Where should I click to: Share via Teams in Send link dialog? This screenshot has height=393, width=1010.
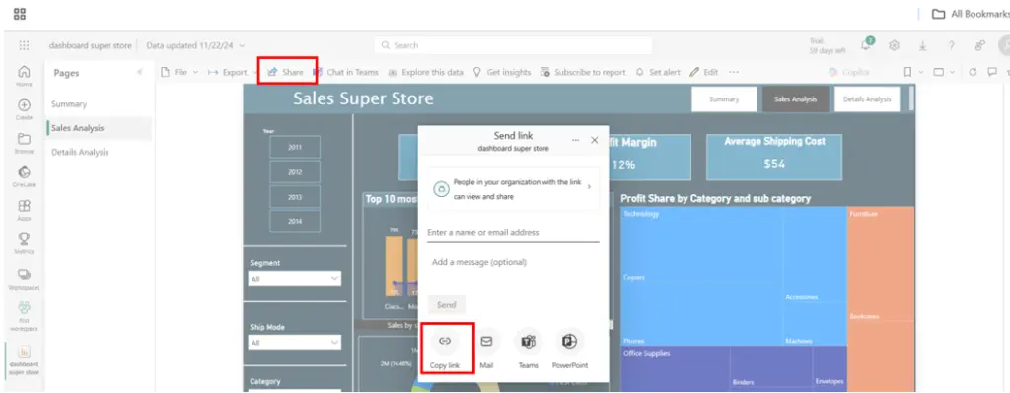(529, 350)
